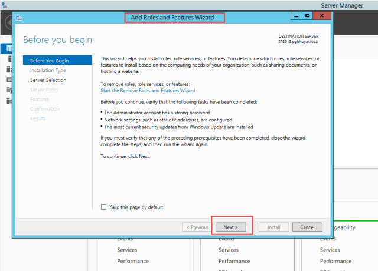Click the Server Manager icon in the main title bar
This screenshot has width=378, height=271.
point(4,5)
